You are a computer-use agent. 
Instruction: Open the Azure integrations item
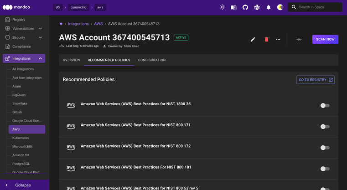tap(16, 86)
